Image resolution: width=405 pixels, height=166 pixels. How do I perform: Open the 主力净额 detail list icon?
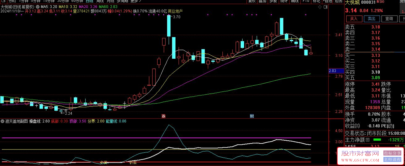coord(368,139)
